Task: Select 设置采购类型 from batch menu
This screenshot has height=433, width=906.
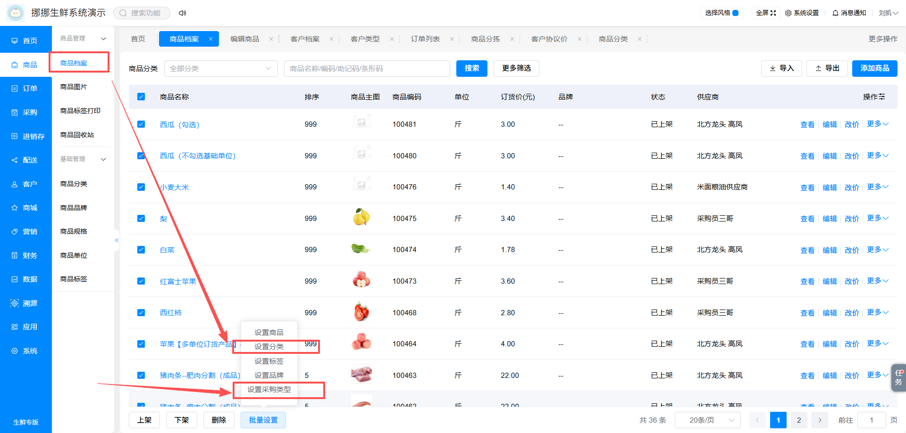Action: point(269,390)
